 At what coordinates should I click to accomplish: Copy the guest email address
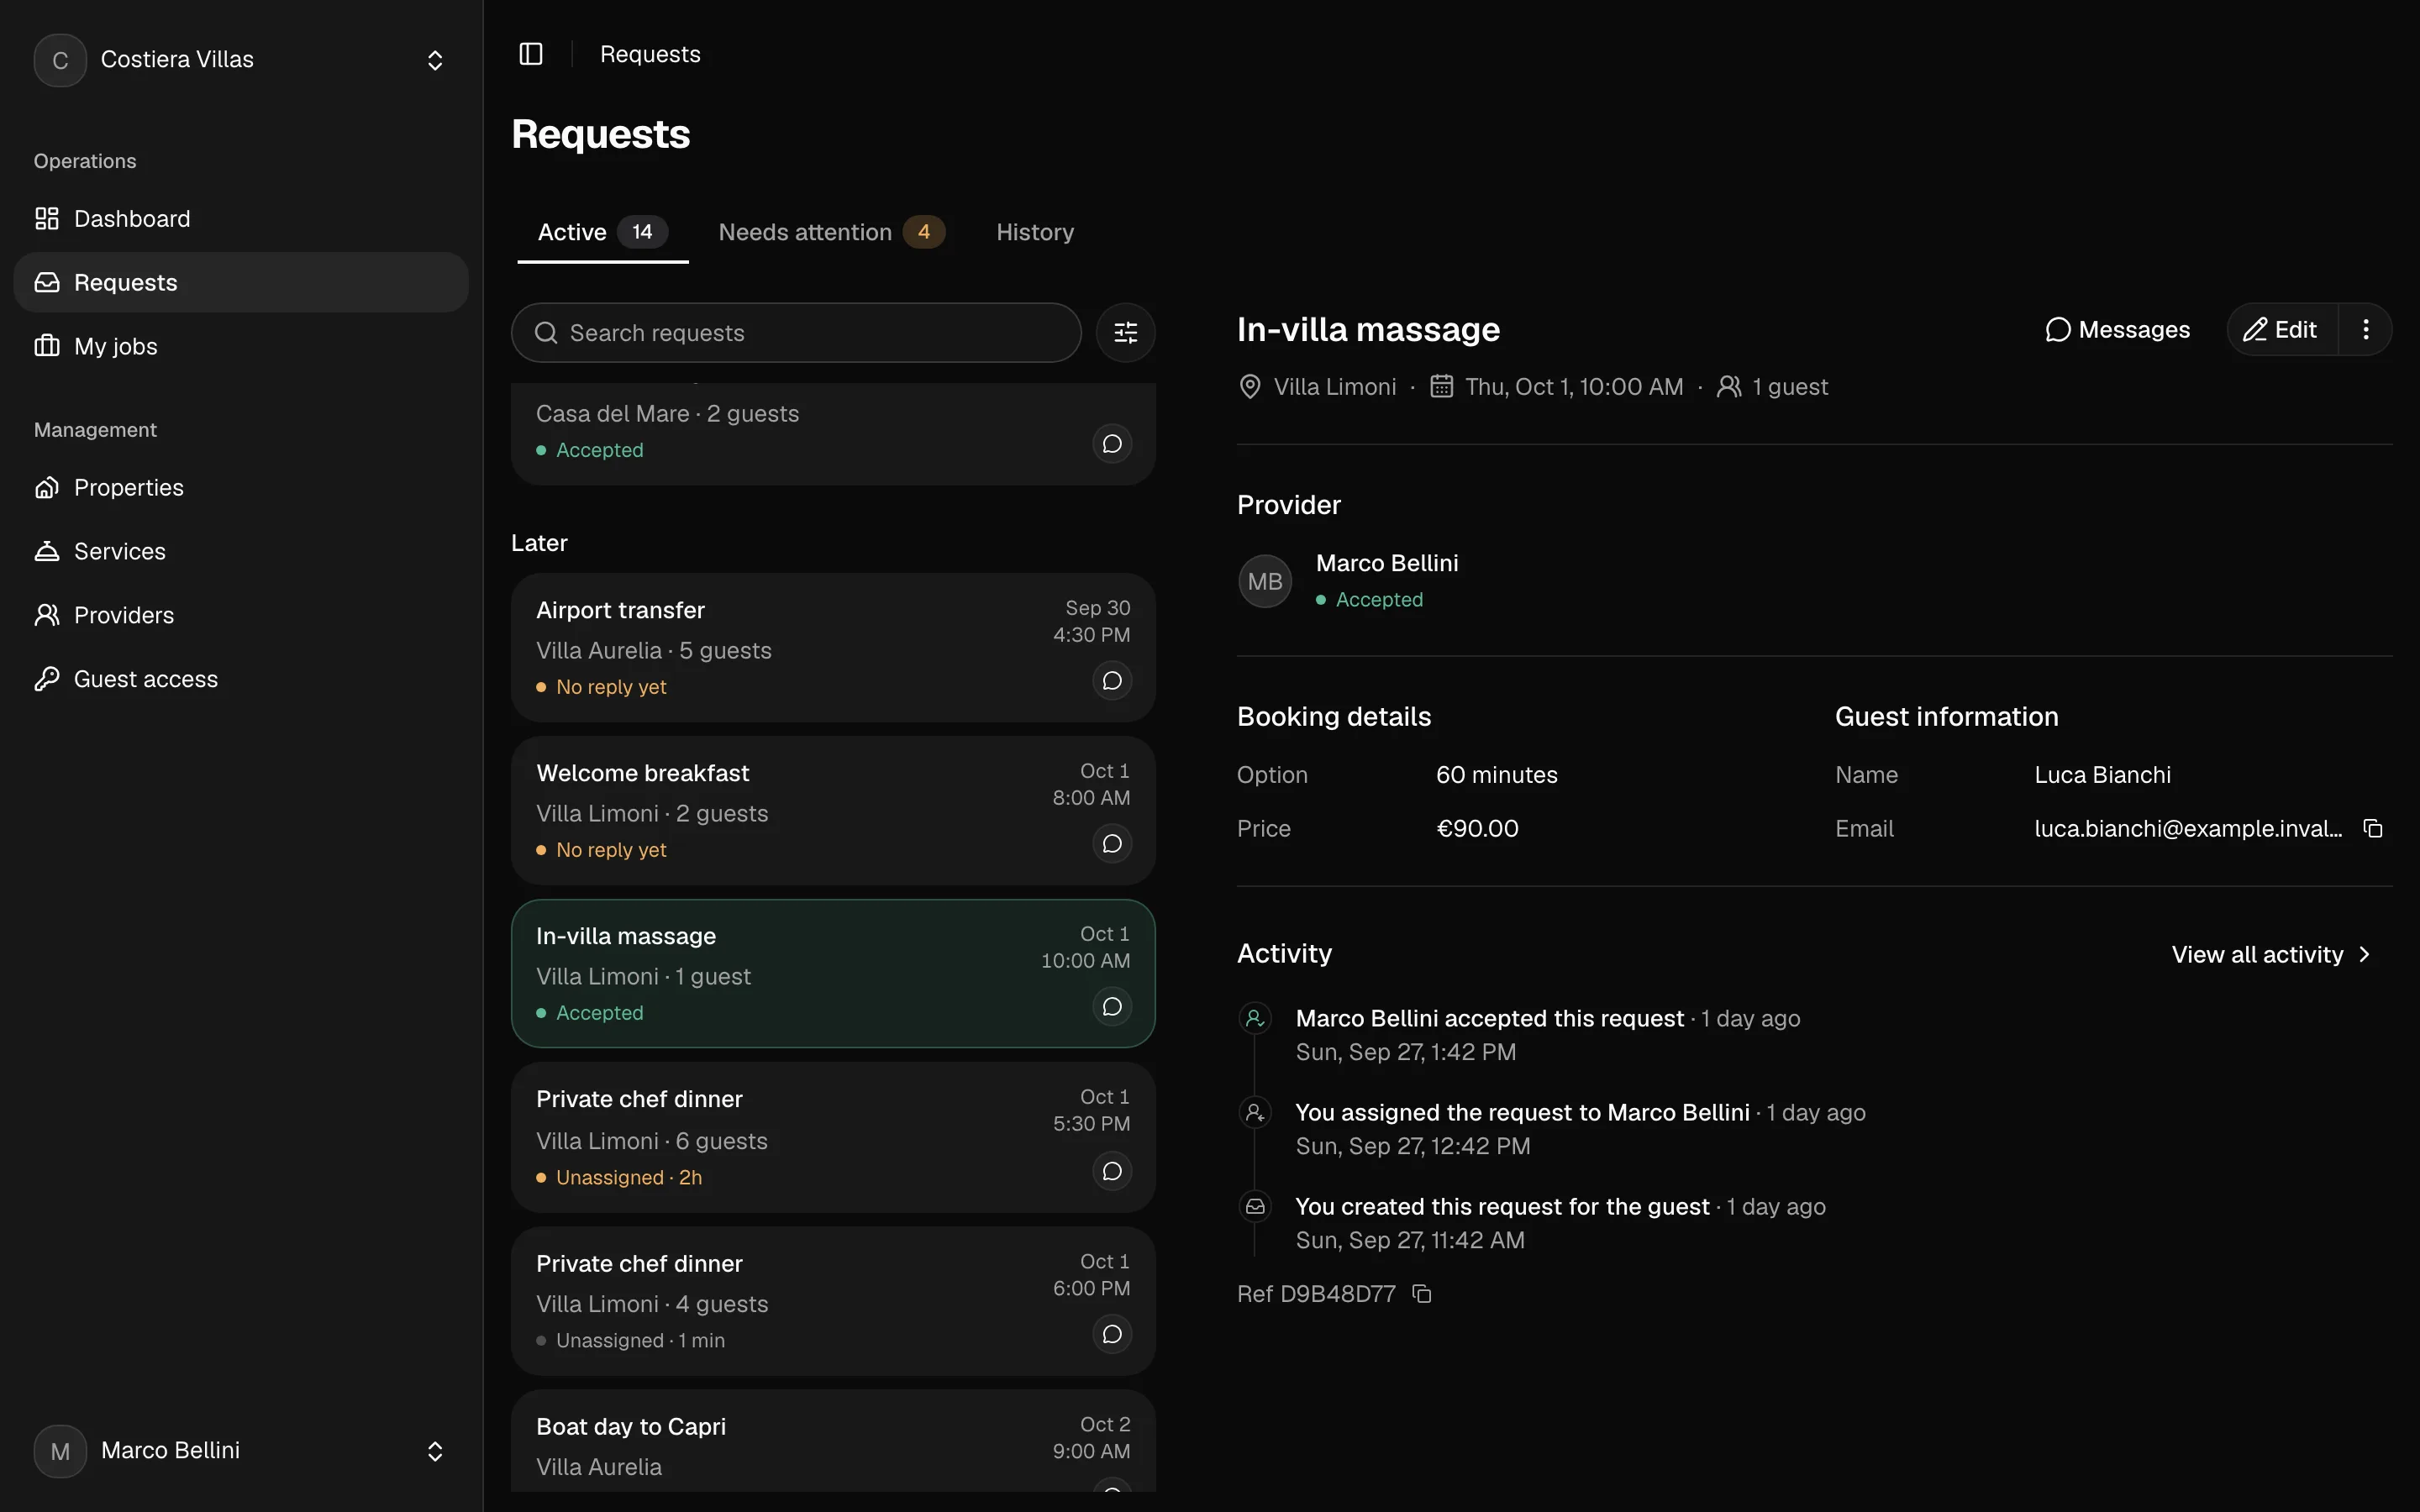[x=2373, y=829]
